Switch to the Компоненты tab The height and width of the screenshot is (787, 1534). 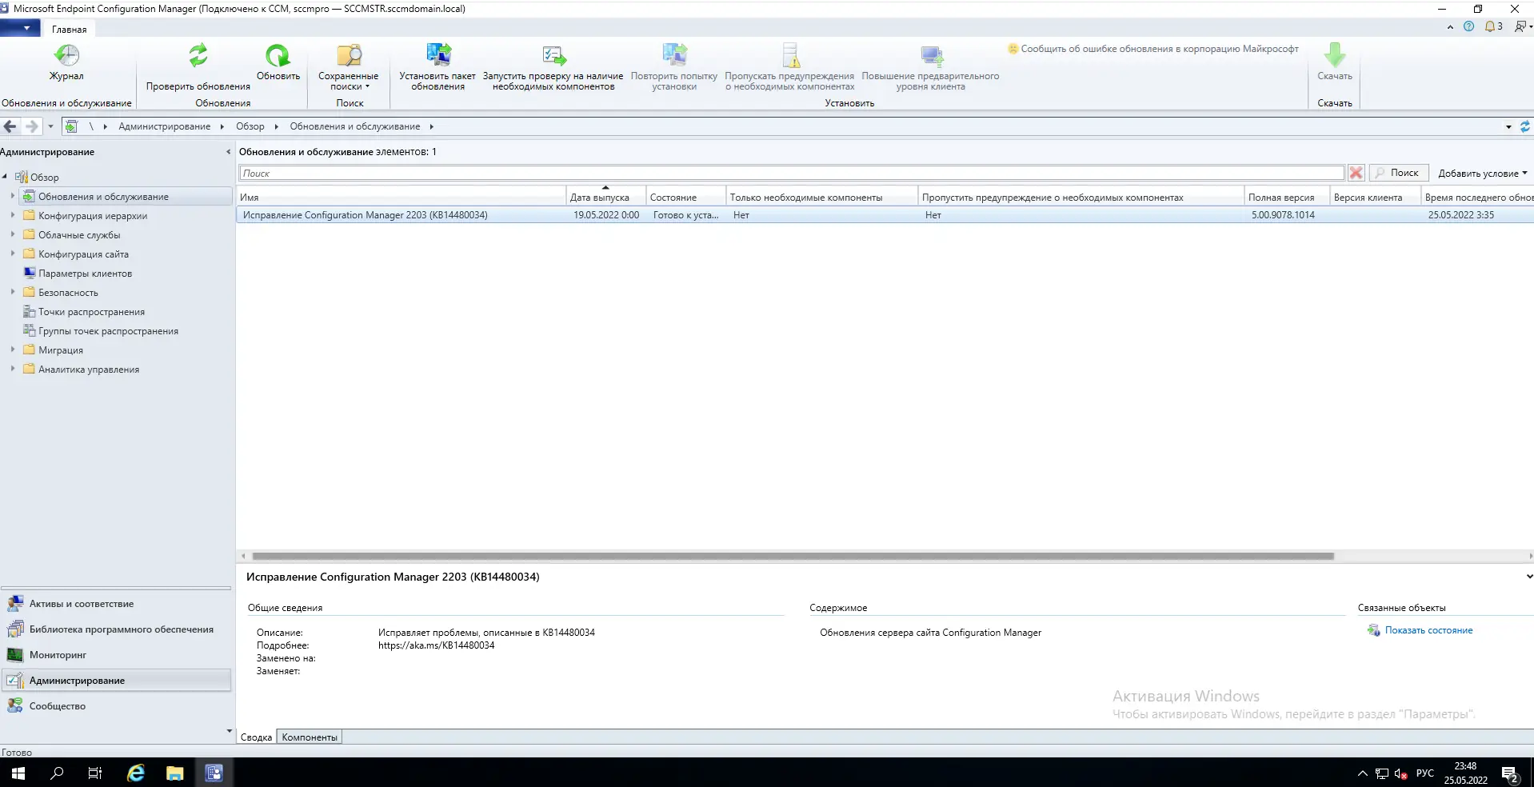point(310,737)
